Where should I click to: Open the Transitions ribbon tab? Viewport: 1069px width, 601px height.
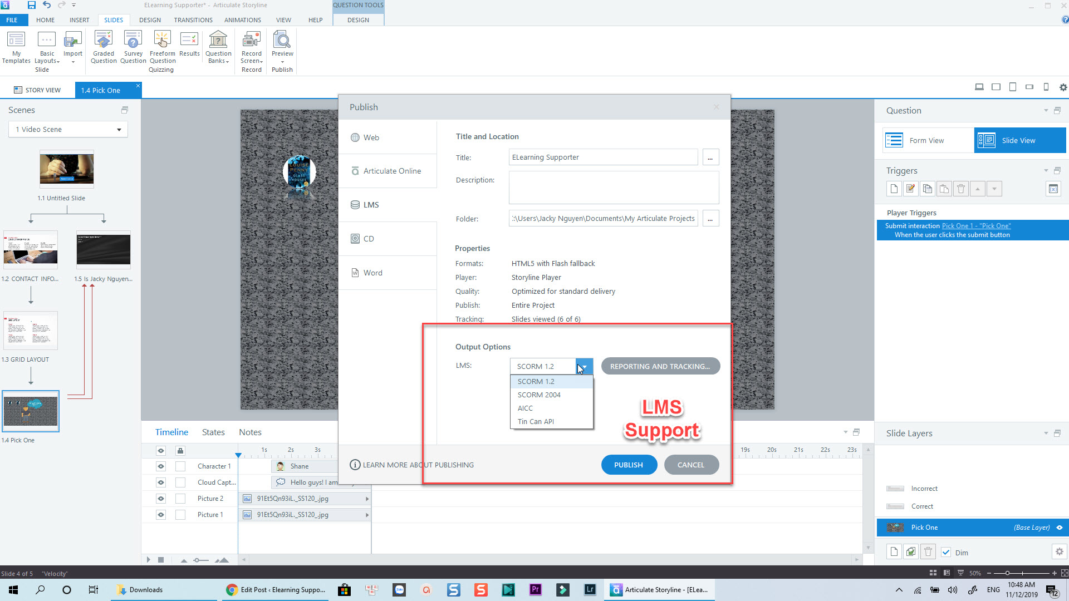click(193, 20)
